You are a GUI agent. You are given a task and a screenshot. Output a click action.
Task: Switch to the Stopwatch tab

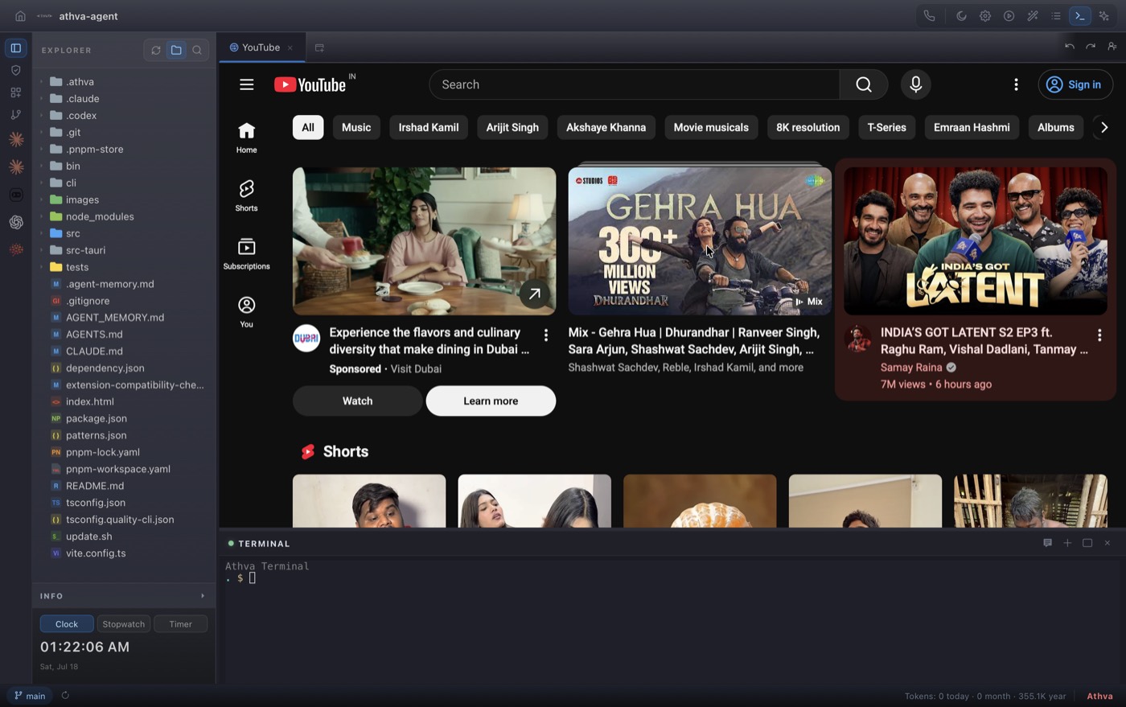tap(124, 624)
